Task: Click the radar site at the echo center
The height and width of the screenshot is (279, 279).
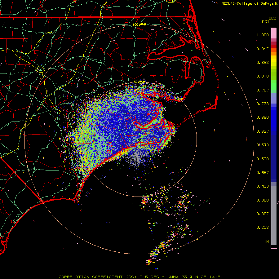Action: coord(139,139)
